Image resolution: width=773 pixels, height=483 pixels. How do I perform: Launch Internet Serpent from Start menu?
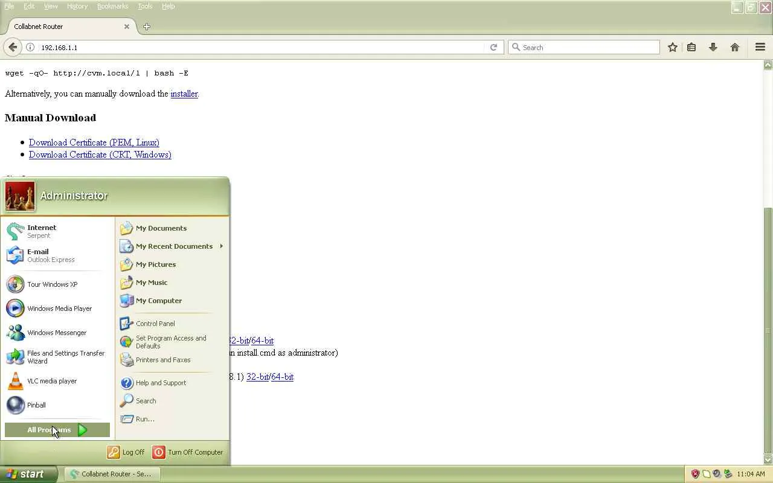tap(57, 231)
